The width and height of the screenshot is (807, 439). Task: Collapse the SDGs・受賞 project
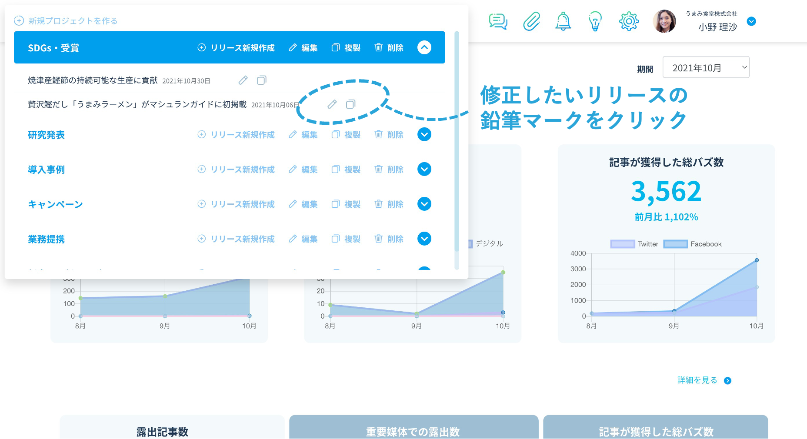pos(424,47)
